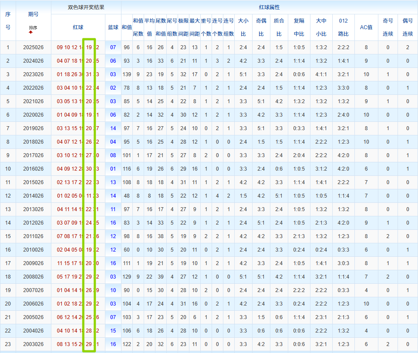Select the 红球 column header
The width and height of the screenshot is (418, 353).
[78, 27]
